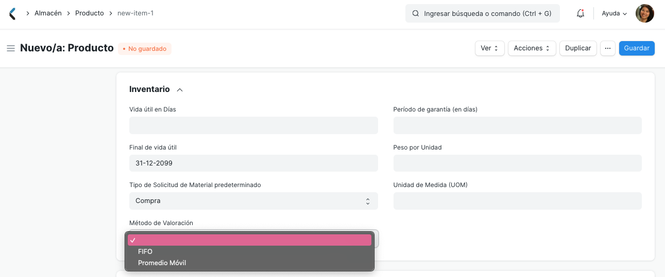This screenshot has height=277, width=665.
Task: Open the three-dots more options menu
Action: pos(608,48)
